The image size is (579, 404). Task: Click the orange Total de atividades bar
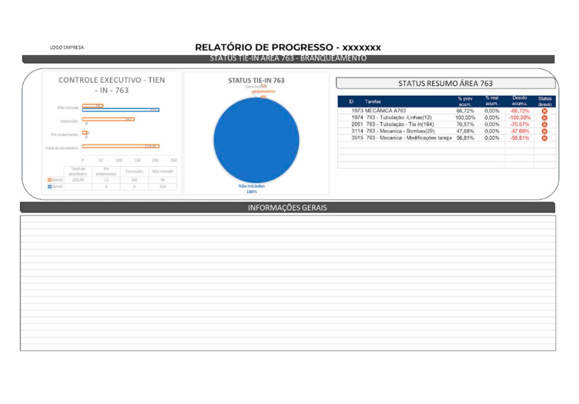[120, 146]
